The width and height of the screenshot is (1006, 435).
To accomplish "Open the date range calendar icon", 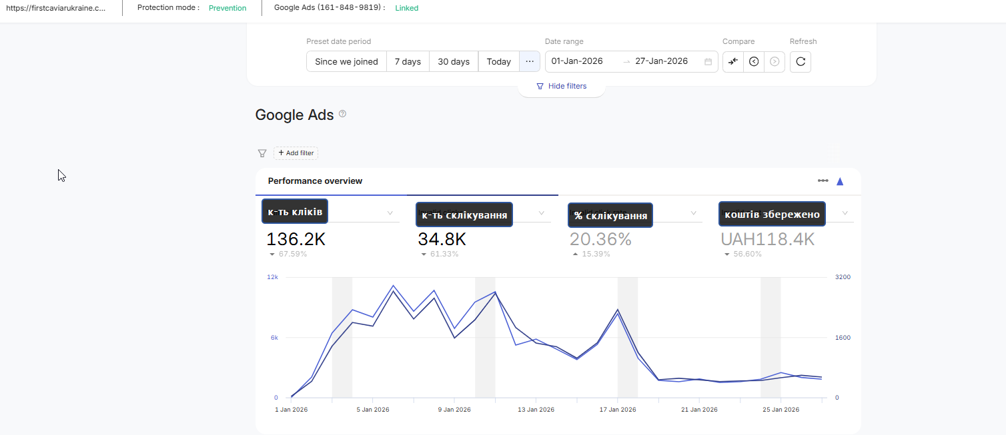I will click(708, 61).
